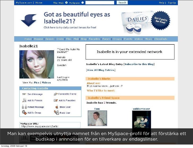Open the SignUp link
This screenshot has height=148, width=193.
pyautogui.click(x=172, y=3)
